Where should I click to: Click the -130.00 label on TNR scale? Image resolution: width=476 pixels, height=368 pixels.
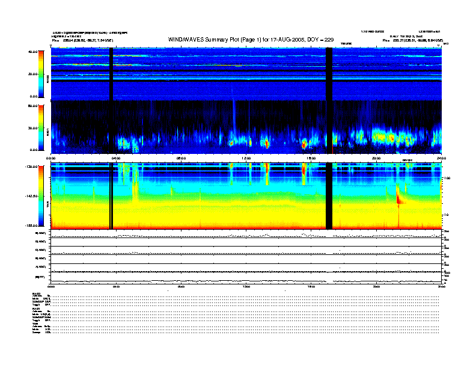[31, 167]
